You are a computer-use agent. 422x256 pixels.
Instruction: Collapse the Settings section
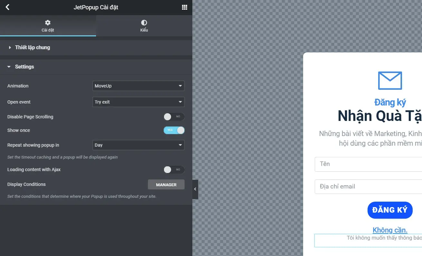click(x=96, y=67)
